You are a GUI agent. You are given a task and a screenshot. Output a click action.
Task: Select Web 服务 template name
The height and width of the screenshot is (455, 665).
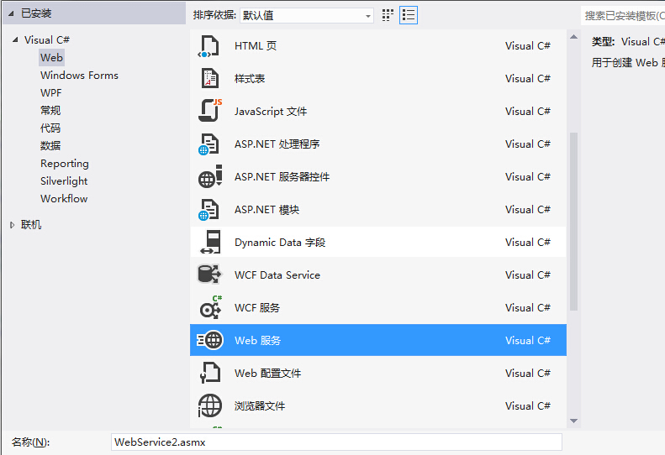(257, 340)
